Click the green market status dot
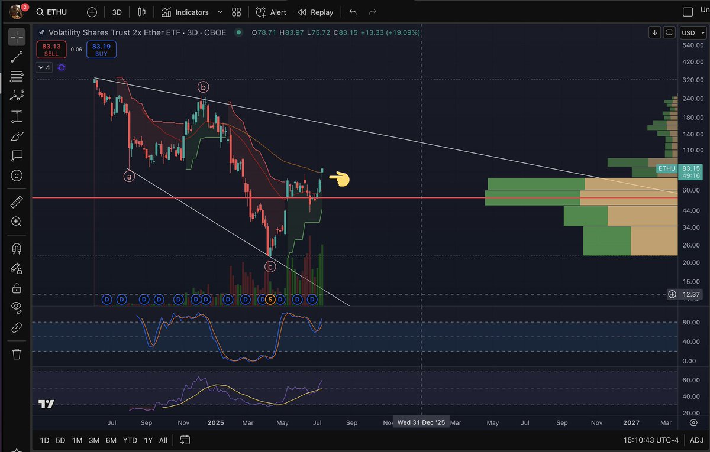The height and width of the screenshot is (452, 710). coord(238,32)
